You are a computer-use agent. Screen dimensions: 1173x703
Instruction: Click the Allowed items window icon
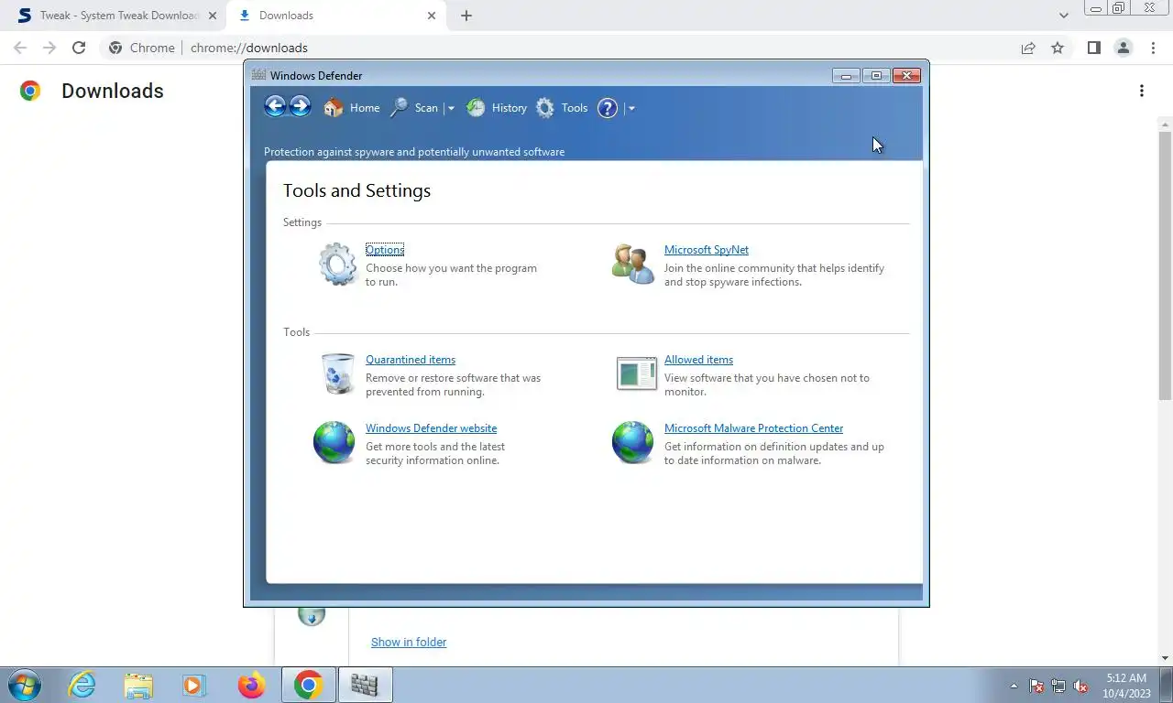pyautogui.click(x=636, y=373)
